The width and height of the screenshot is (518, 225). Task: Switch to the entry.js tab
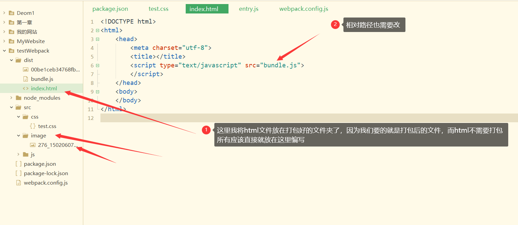coord(249,9)
